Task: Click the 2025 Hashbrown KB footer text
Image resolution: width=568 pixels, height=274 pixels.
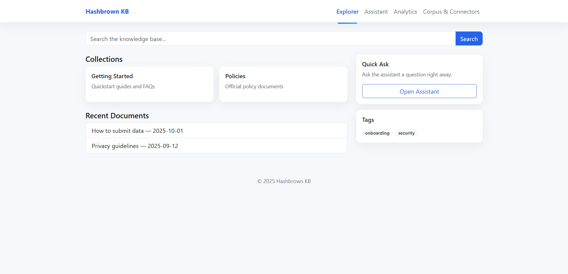Action: [284, 181]
